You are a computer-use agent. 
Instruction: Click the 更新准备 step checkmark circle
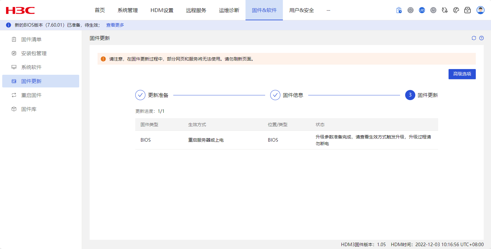(140, 95)
